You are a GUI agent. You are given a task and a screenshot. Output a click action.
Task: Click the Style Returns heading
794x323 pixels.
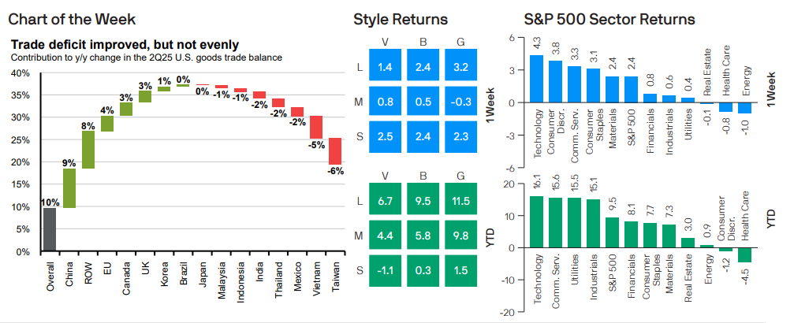[400, 18]
